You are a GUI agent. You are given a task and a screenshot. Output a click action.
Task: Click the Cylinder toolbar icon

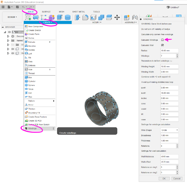click(x=68, y=17)
